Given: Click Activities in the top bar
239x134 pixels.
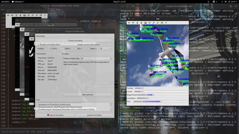Looking at the screenshot, I should pos(5,1).
